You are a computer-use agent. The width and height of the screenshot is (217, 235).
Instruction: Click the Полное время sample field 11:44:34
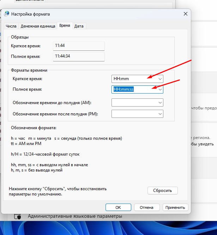coord(79,56)
